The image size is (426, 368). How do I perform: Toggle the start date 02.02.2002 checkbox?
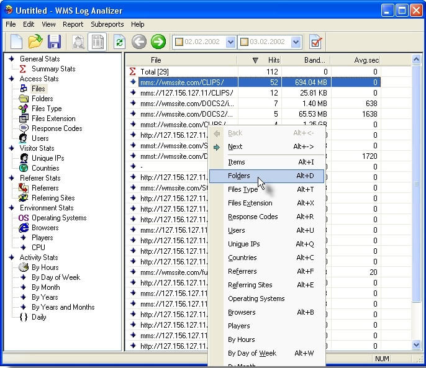tap(179, 42)
